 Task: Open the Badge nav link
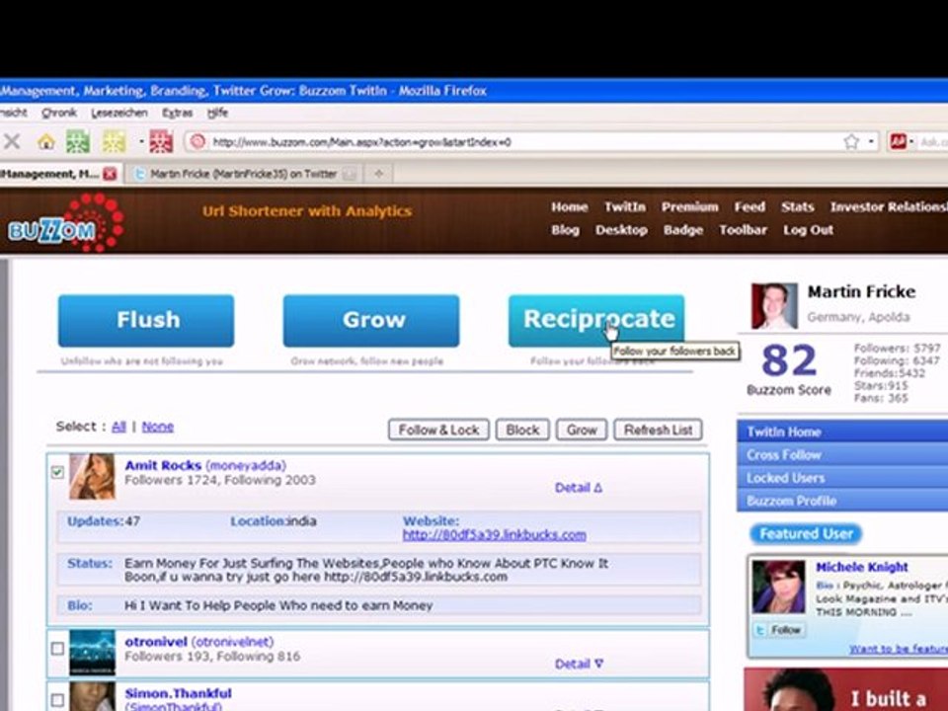(683, 230)
